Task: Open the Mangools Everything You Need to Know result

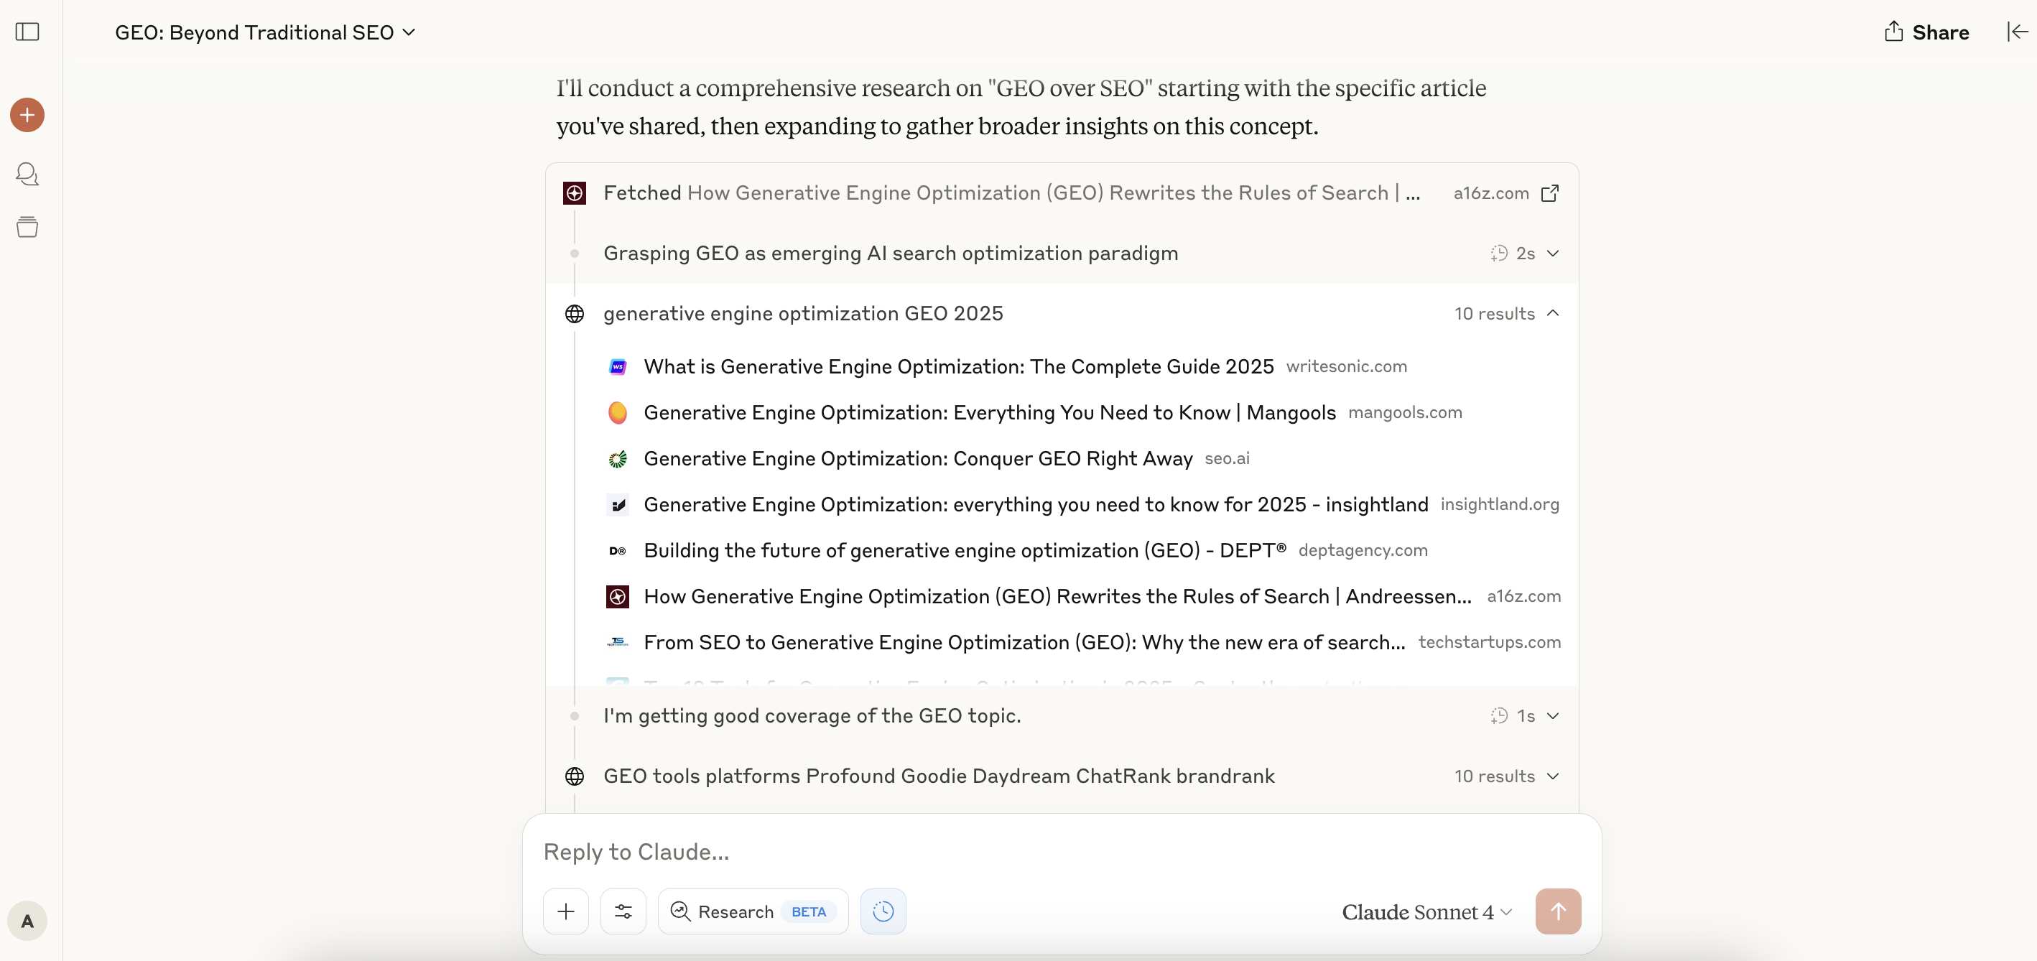Action: [x=990, y=412]
